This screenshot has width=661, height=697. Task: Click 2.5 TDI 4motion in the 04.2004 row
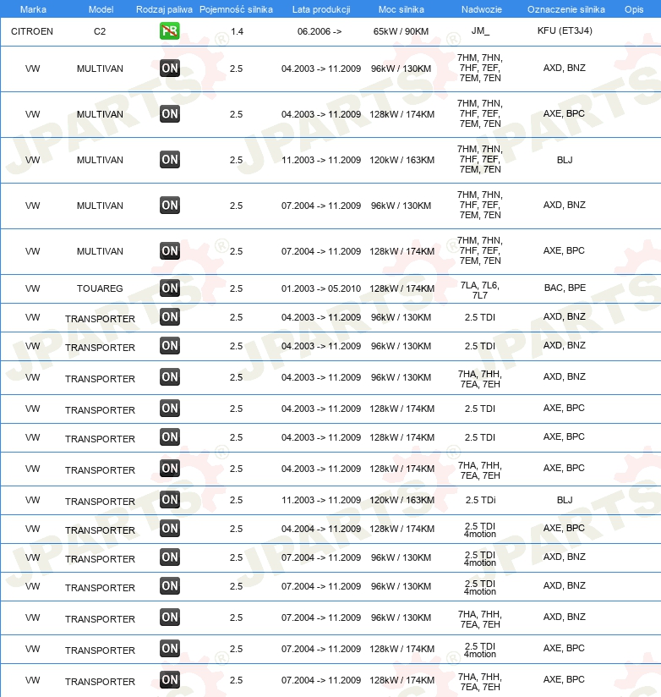click(x=480, y=530)
